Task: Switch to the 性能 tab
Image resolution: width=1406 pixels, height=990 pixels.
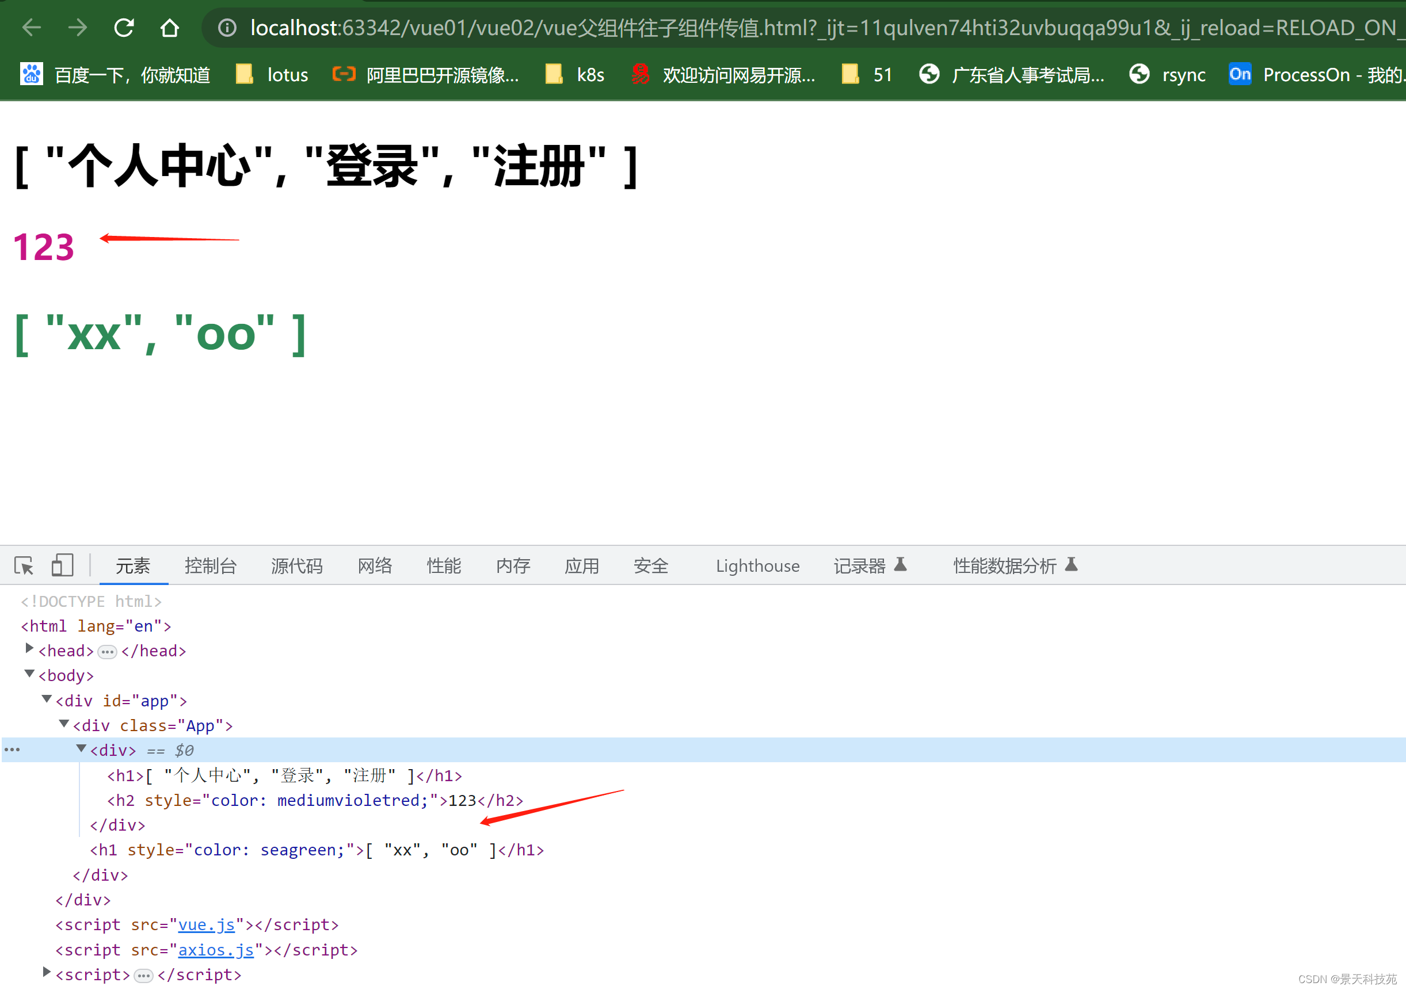Action: (444, 565)
